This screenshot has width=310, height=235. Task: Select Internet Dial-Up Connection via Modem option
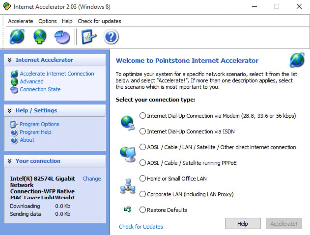(x=218, y=116)
